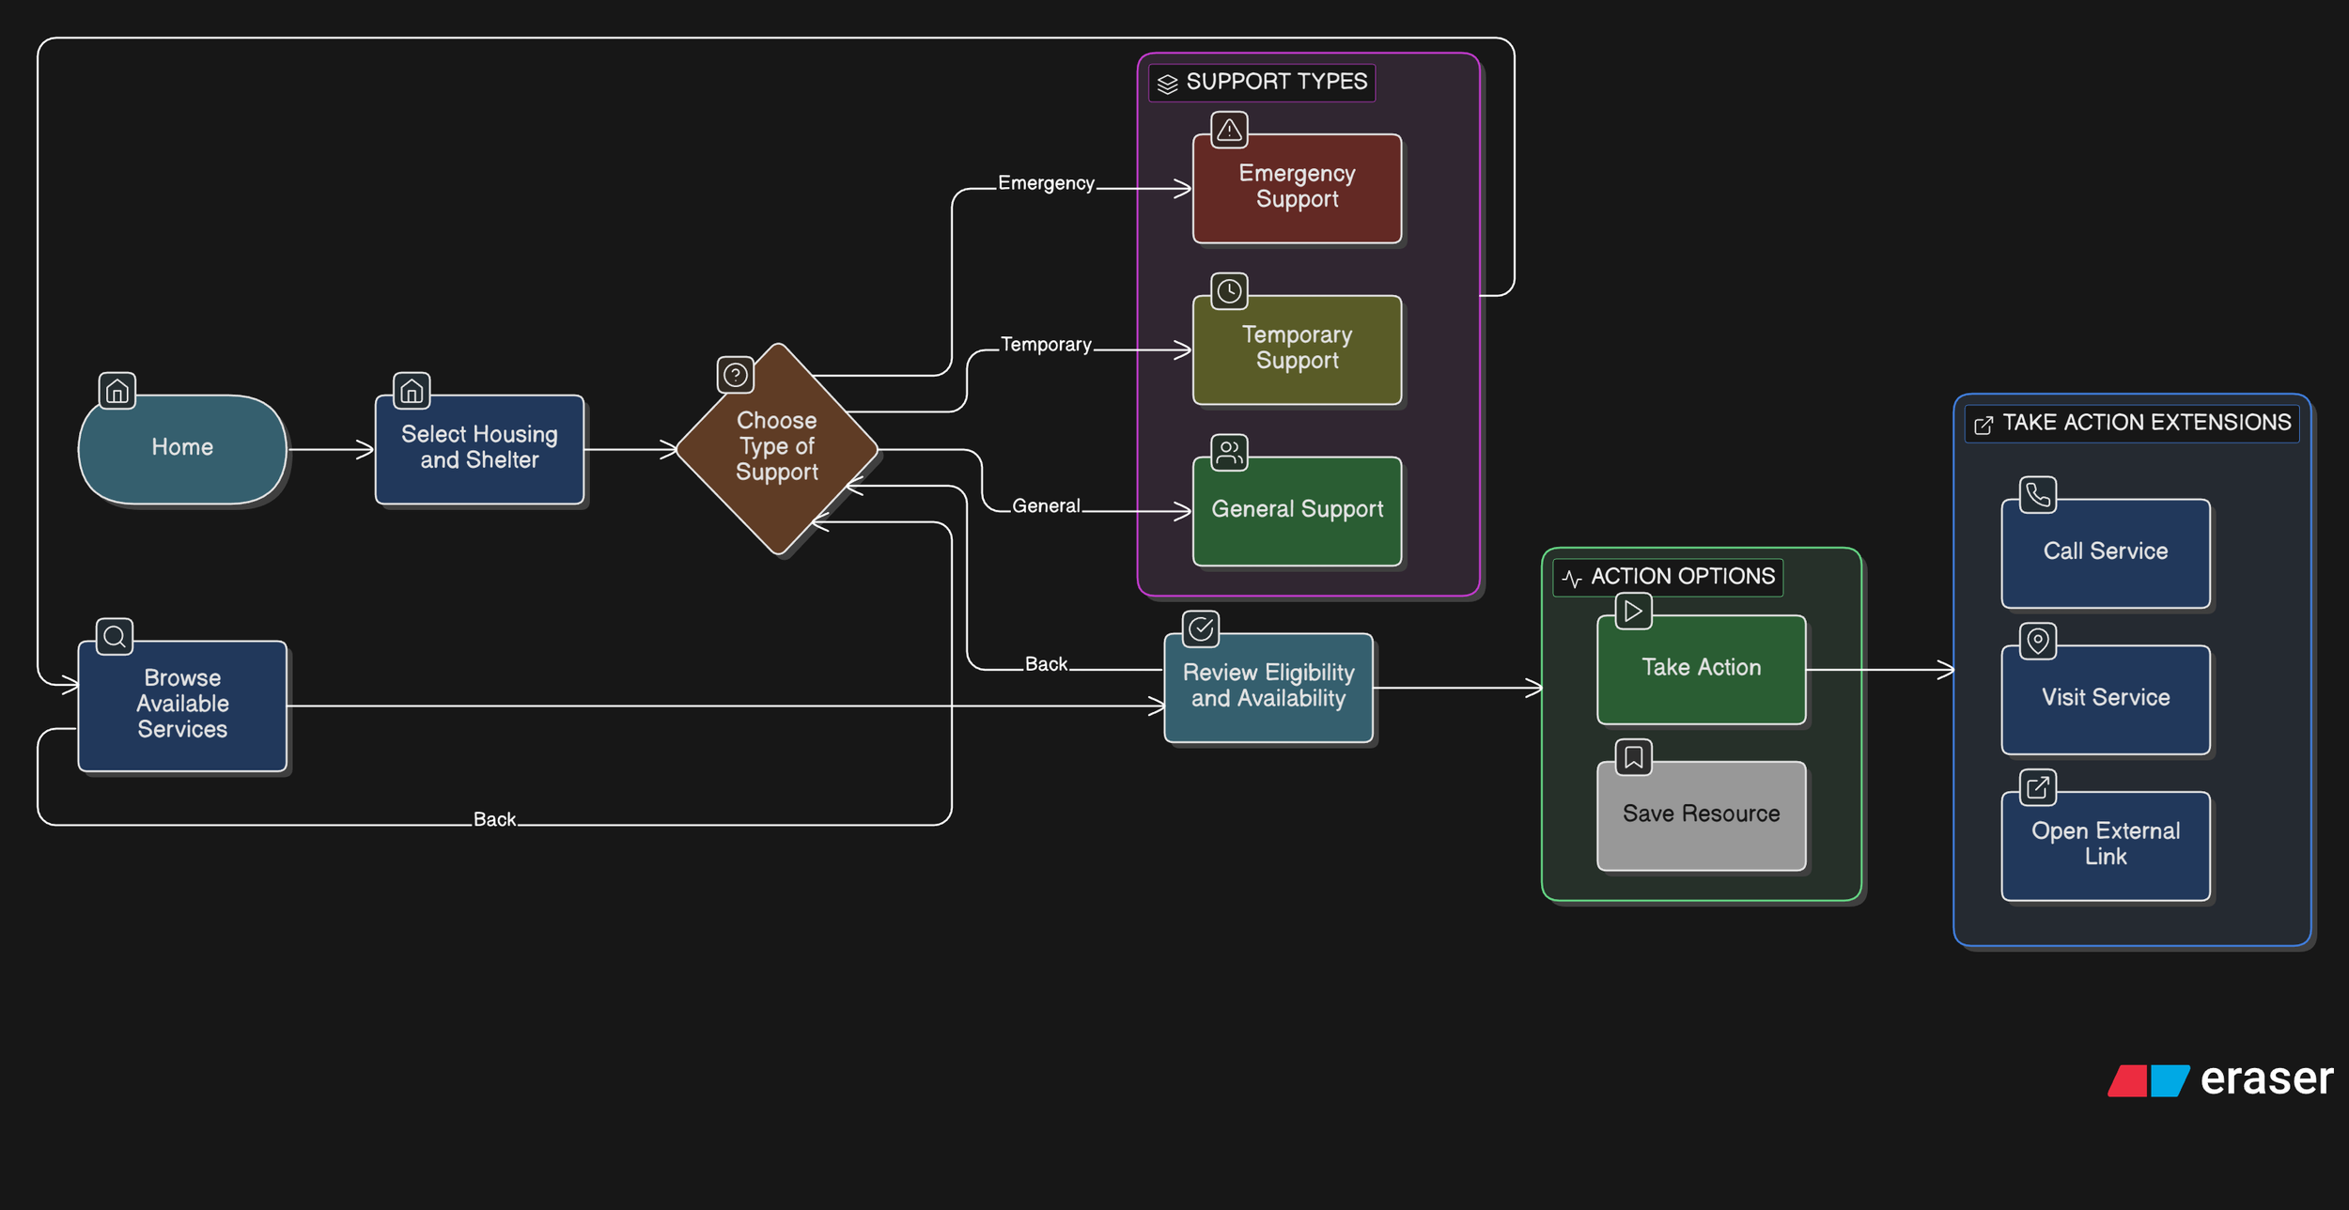Click the Emergency connector label

(1046, 183)
